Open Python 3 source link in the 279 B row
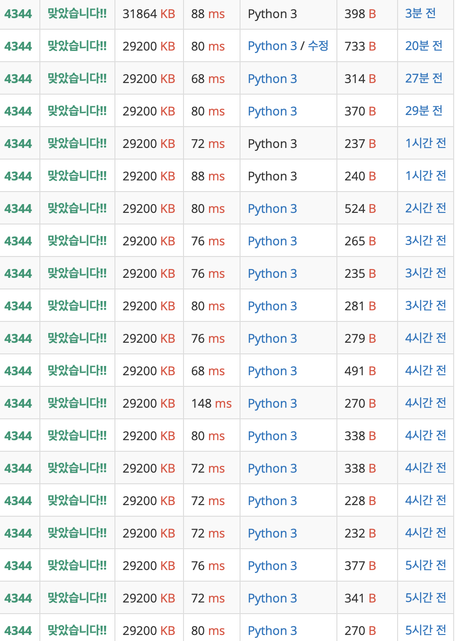The width and height of the screenshot is (456, 641). [x=272, y=339]
